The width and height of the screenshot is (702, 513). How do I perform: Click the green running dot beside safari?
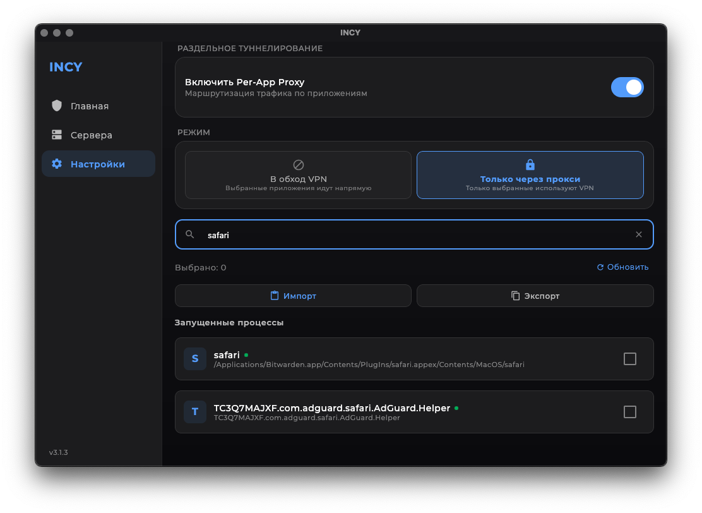pos(246,355)
